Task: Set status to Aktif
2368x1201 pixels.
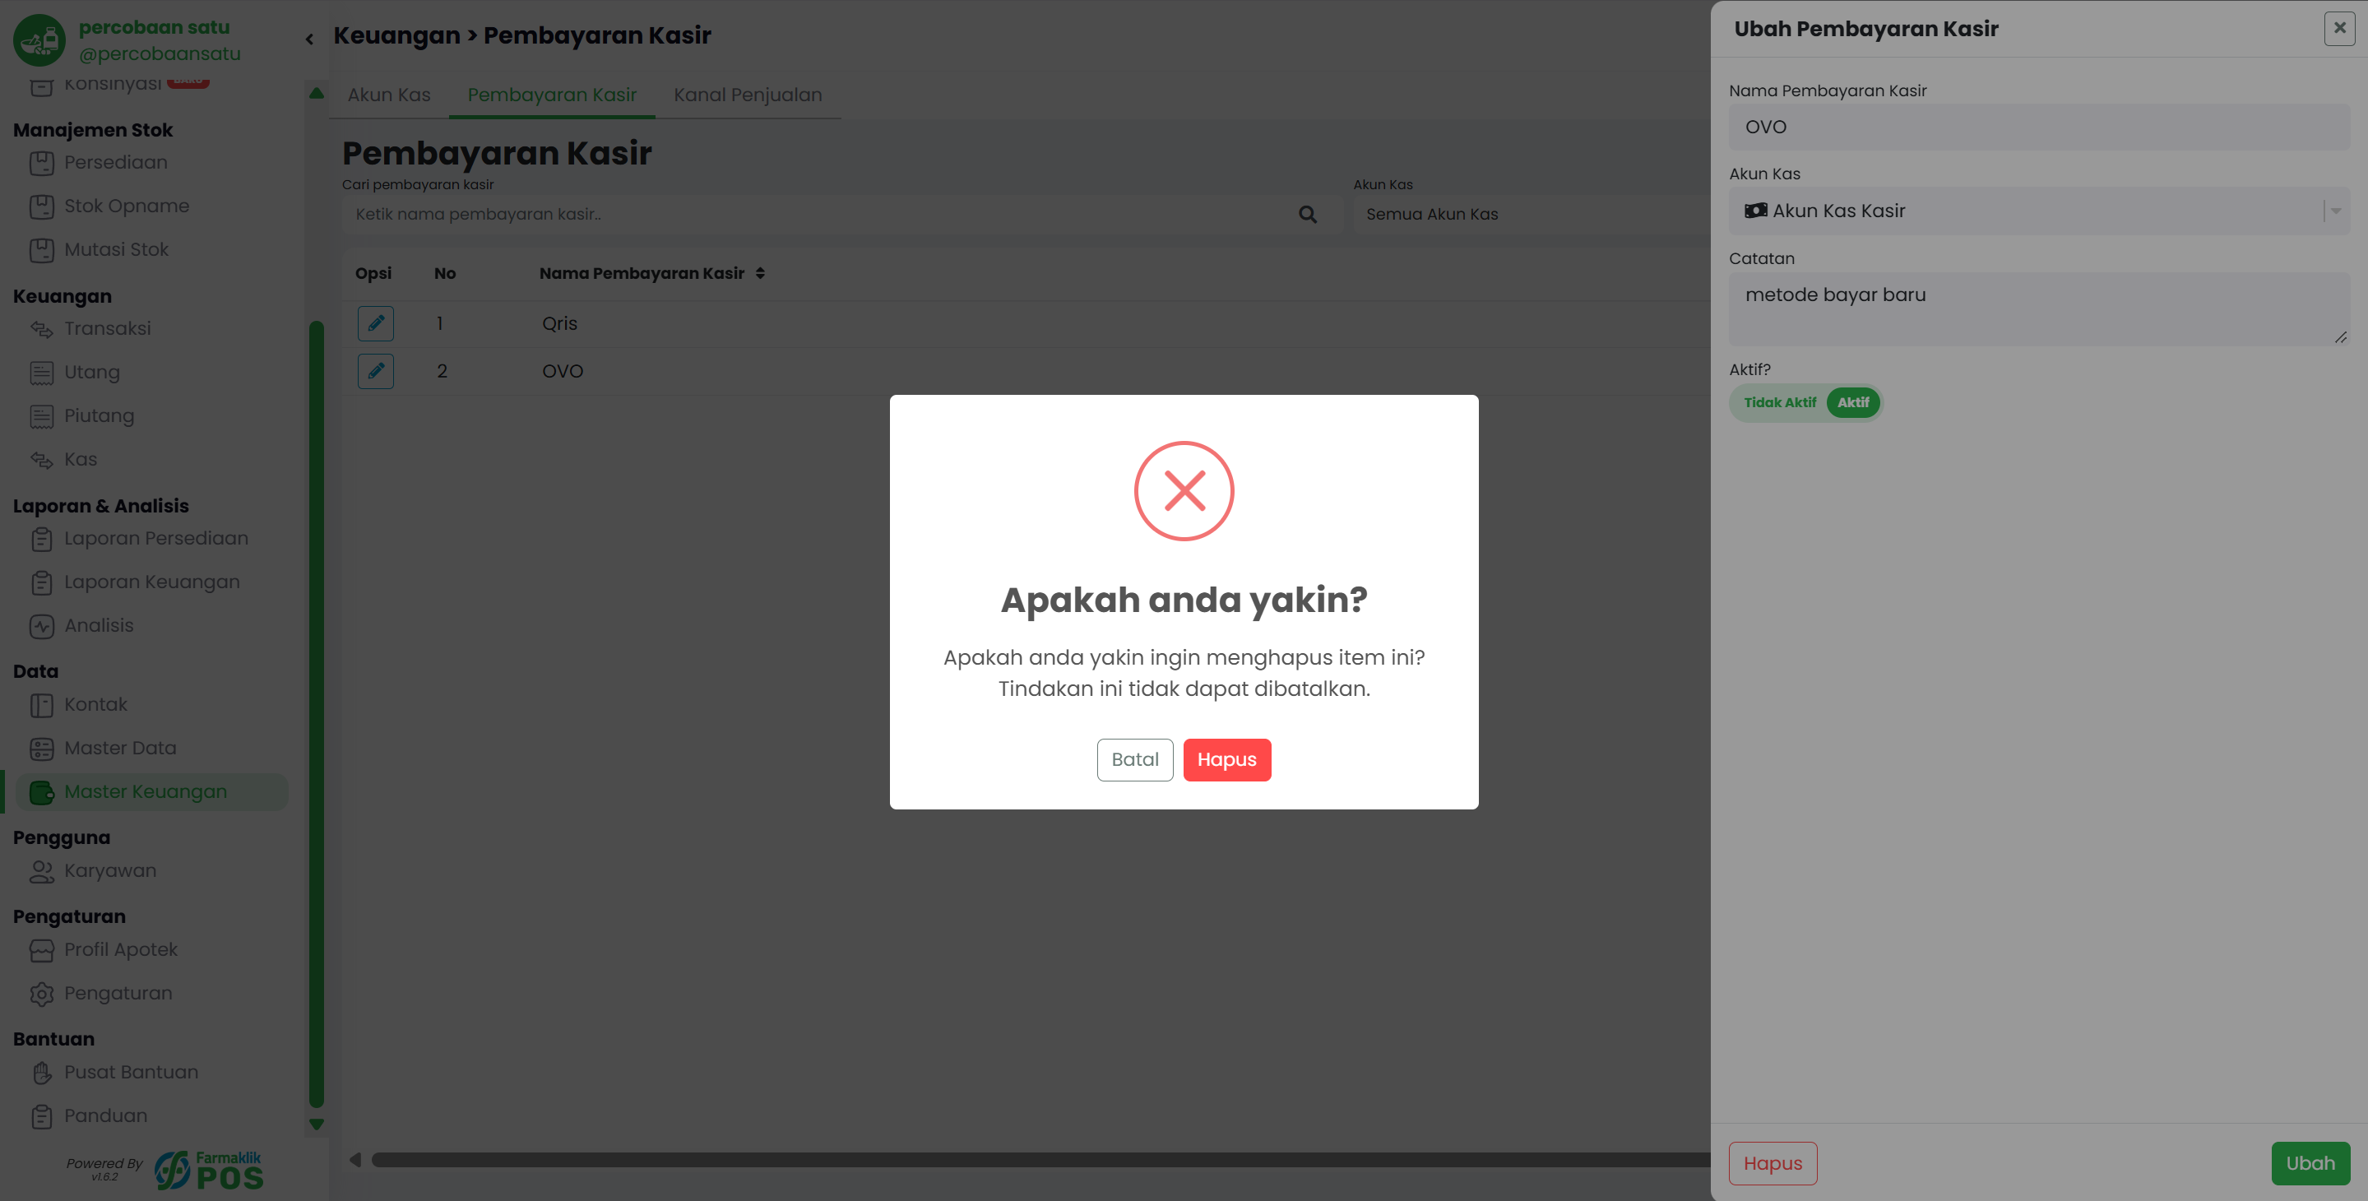Action: coord(1852,403)
